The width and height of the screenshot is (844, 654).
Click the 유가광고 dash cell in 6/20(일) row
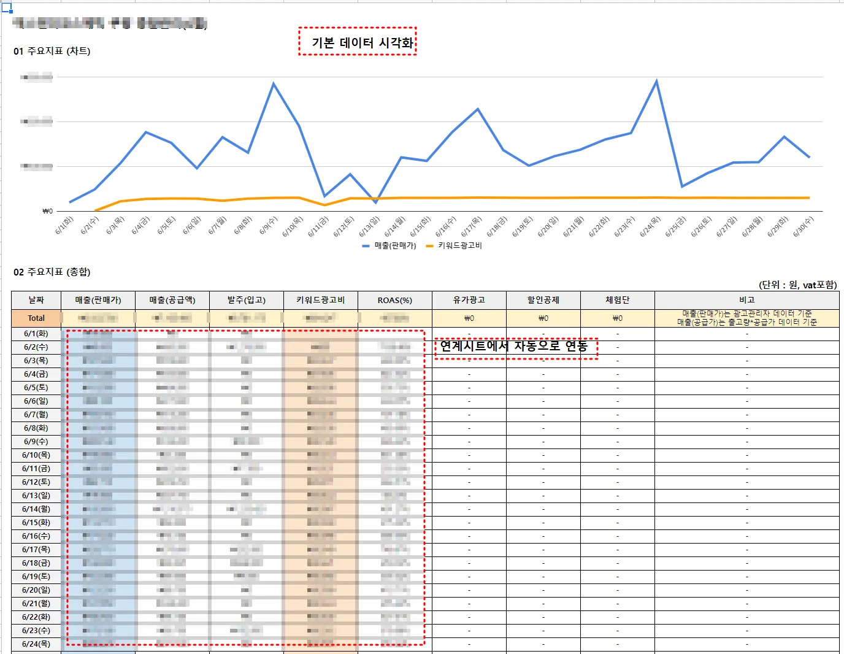point(469,590)
